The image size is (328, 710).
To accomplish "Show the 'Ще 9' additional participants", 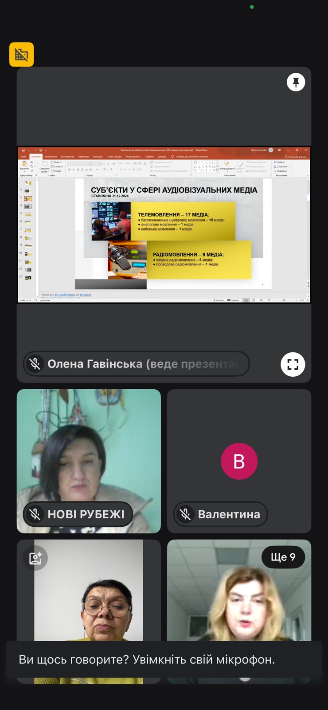I will point(283,557).
